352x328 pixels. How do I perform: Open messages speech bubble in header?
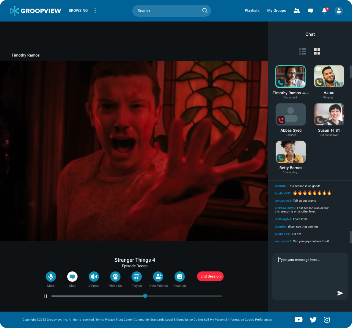(x=310, y=11)
